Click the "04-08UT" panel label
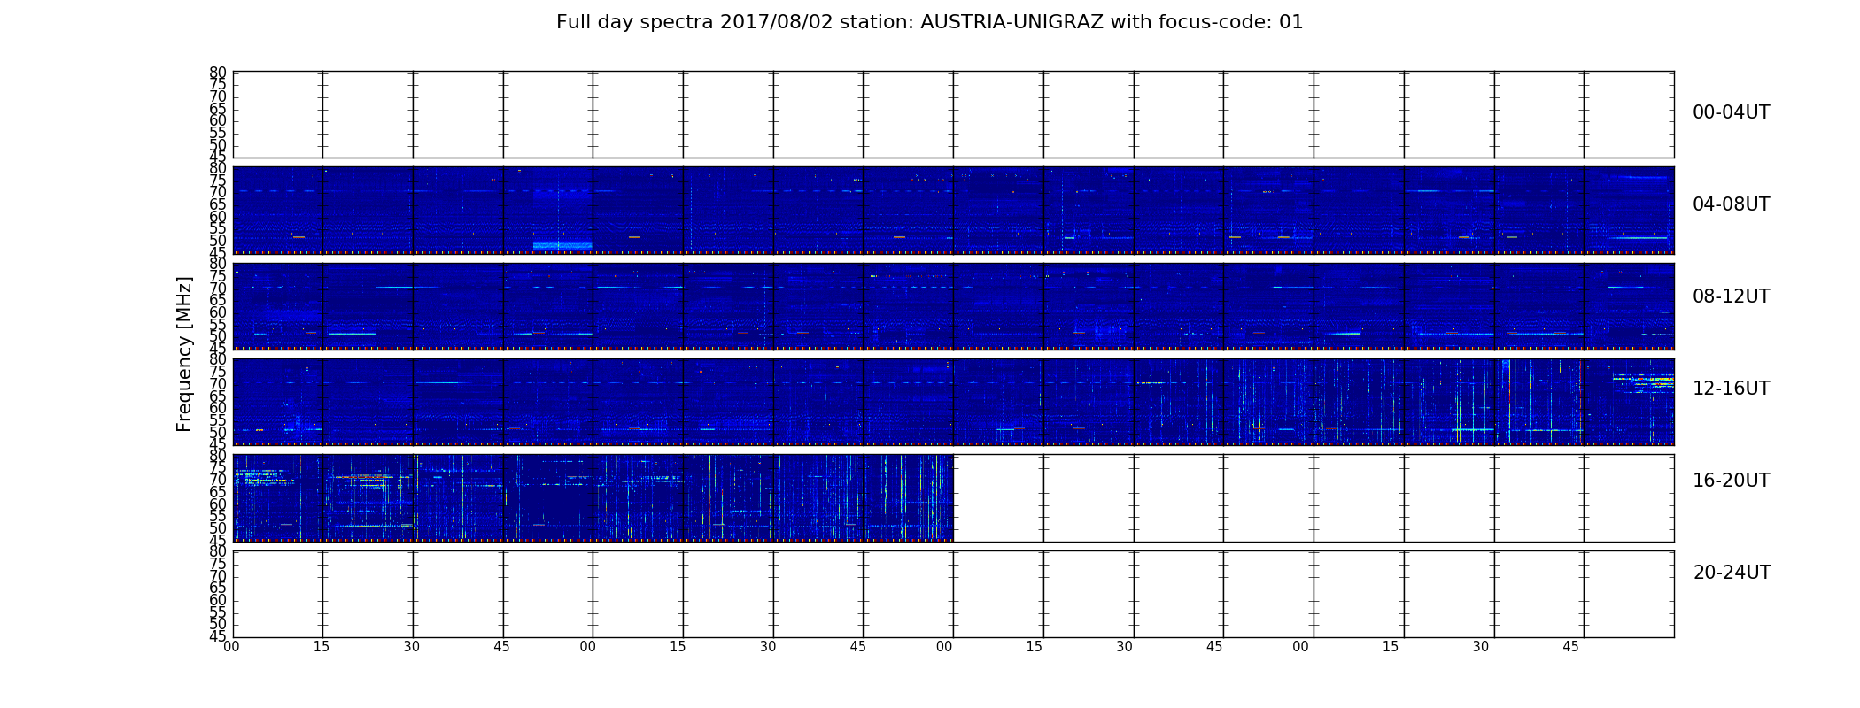This screenshot has width=1860, height=708. pyautogui.click(x=1732, y=204)
